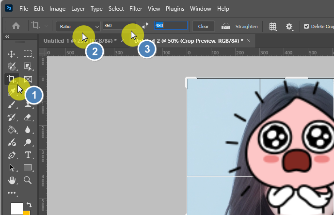The image size is (334, 215).
Task: Select the Rectangular Marquee tool
Action: tap(28, 54)
